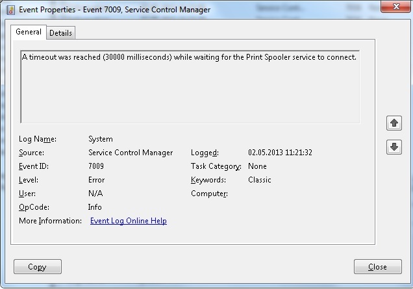Click the Event Properties title bar icon
Image resolution: width=413 pixels, height=289 pixels.
click(10, 10)
